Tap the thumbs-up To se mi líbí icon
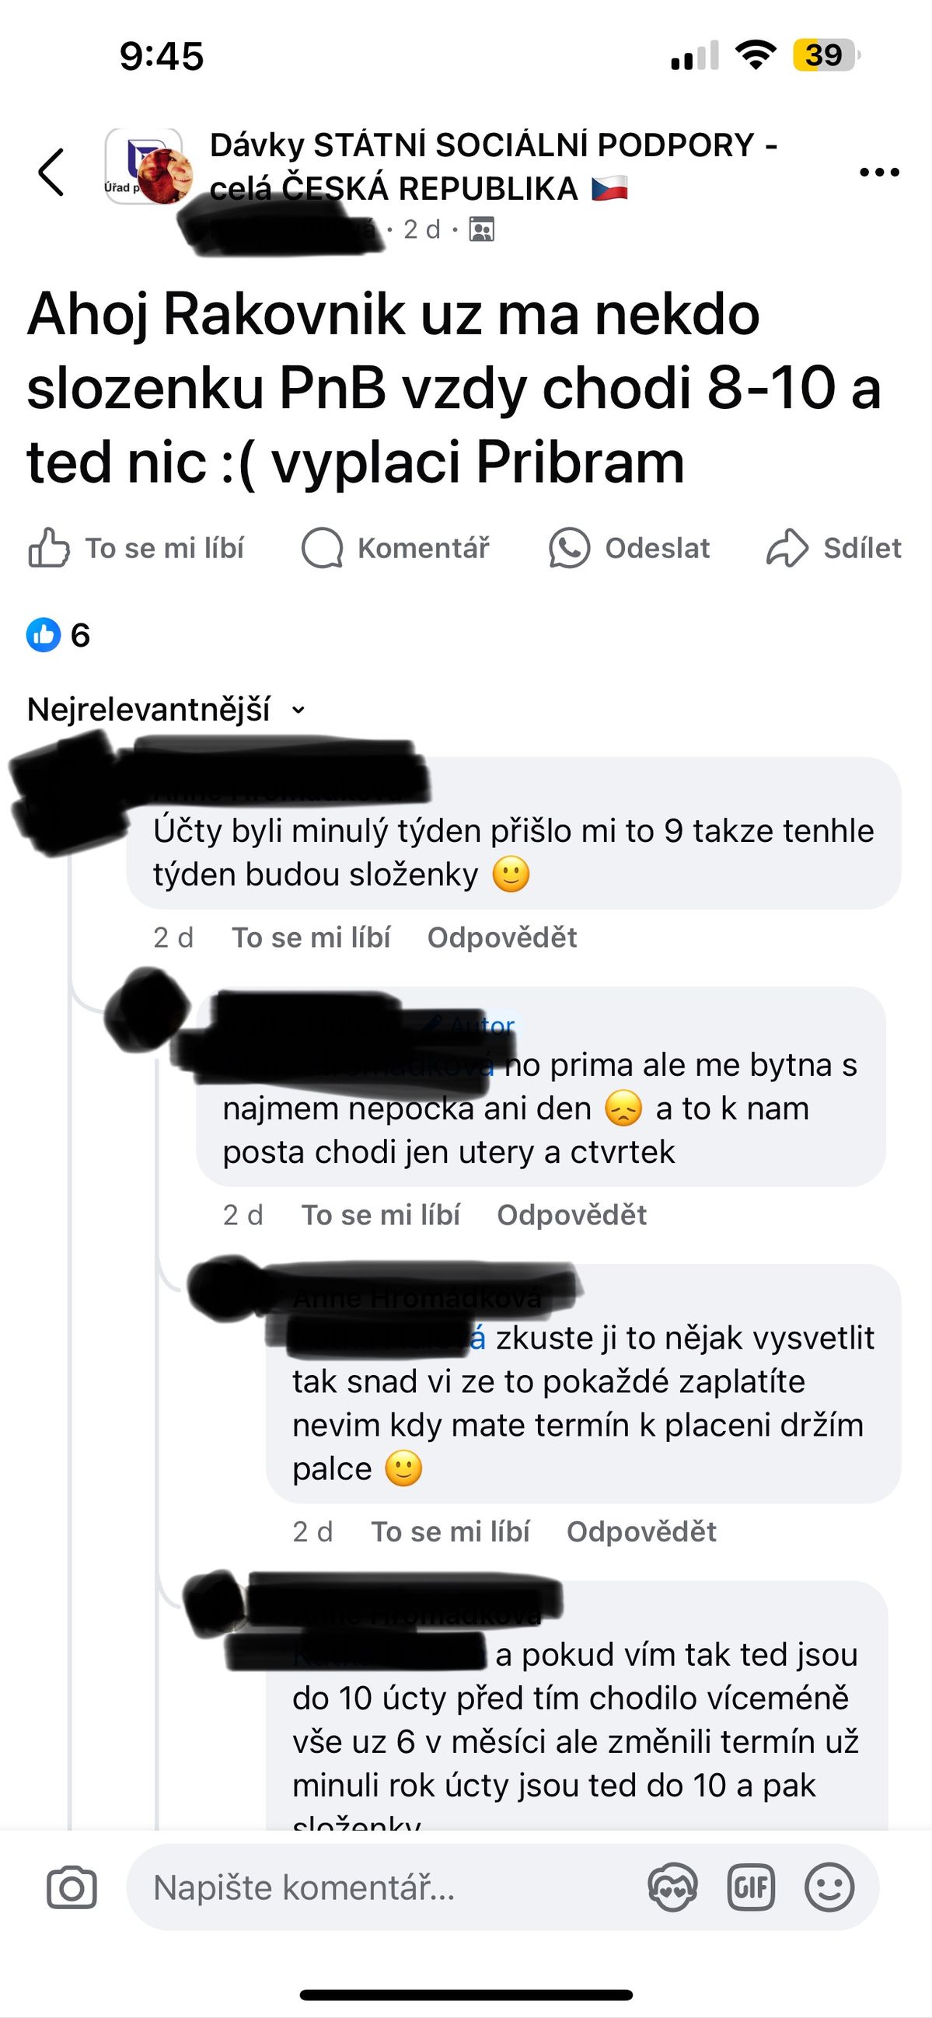 [x=48, y=547]
